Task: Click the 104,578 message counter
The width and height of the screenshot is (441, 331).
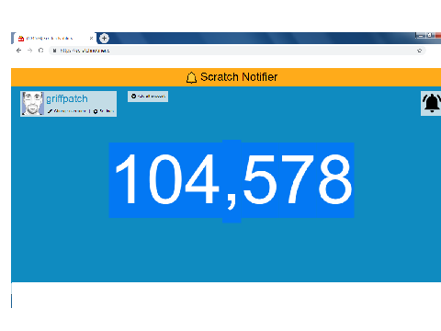Action: 232,180
